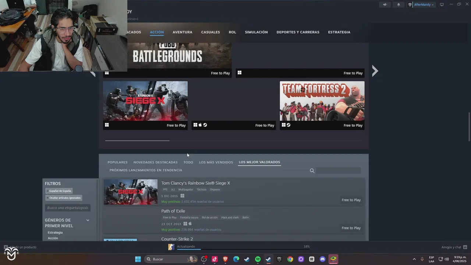The image size is (471, 265).
Task: Open Brave browser from taskbar
Action: (x=225, y=259)
